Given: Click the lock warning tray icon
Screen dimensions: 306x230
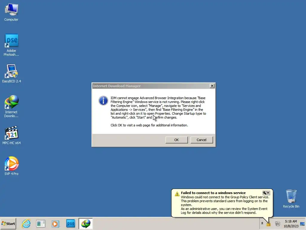Looking at the screenshot, I should click(x=269, y=224).
